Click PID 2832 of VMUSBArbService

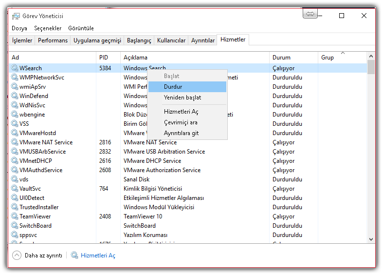click(105, 152)
